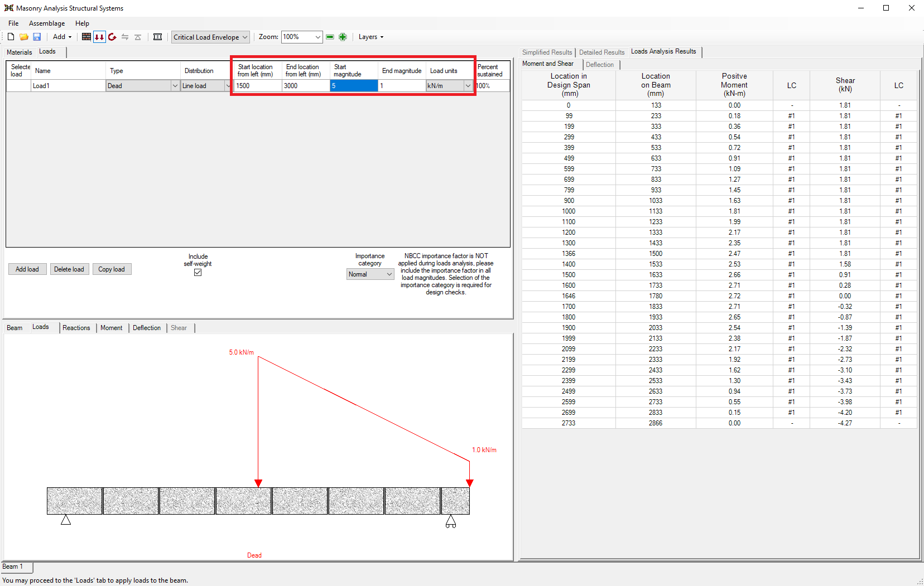Viewport: 924px width, 586px height.
Task: Zoom out with the green minus icon
Action: (330, 37)
